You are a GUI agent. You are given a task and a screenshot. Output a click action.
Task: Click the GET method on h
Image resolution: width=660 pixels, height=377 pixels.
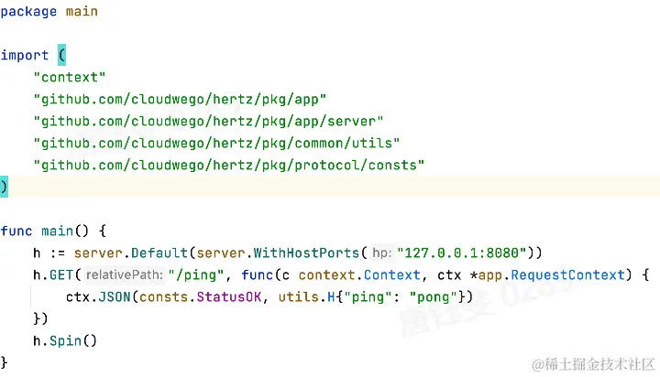61,275
